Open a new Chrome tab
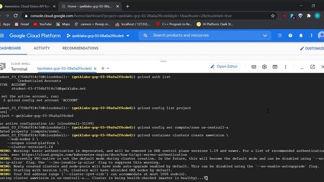324x182 pixels. (128, 7)
